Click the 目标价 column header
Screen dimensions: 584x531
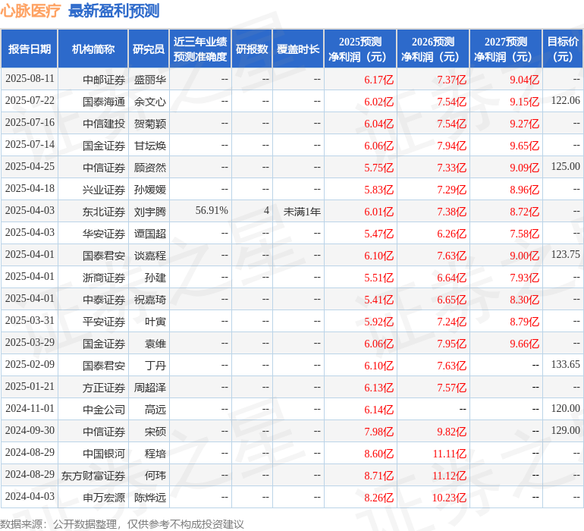[563, 49]
